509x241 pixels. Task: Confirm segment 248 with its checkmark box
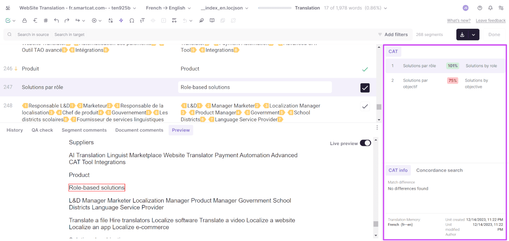coord(365,106)
